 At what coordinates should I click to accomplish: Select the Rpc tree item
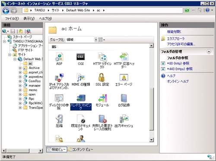coord(32,99)
